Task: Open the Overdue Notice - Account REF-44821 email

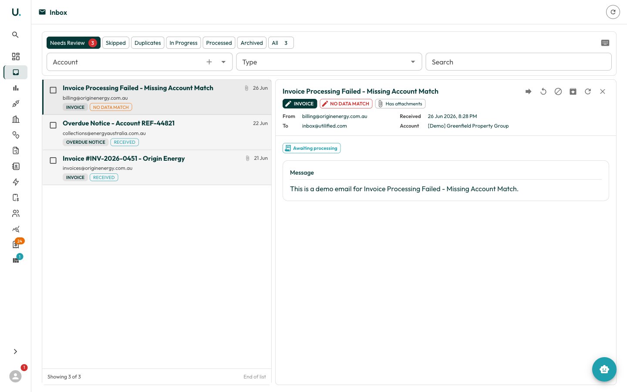Action: 157,132
